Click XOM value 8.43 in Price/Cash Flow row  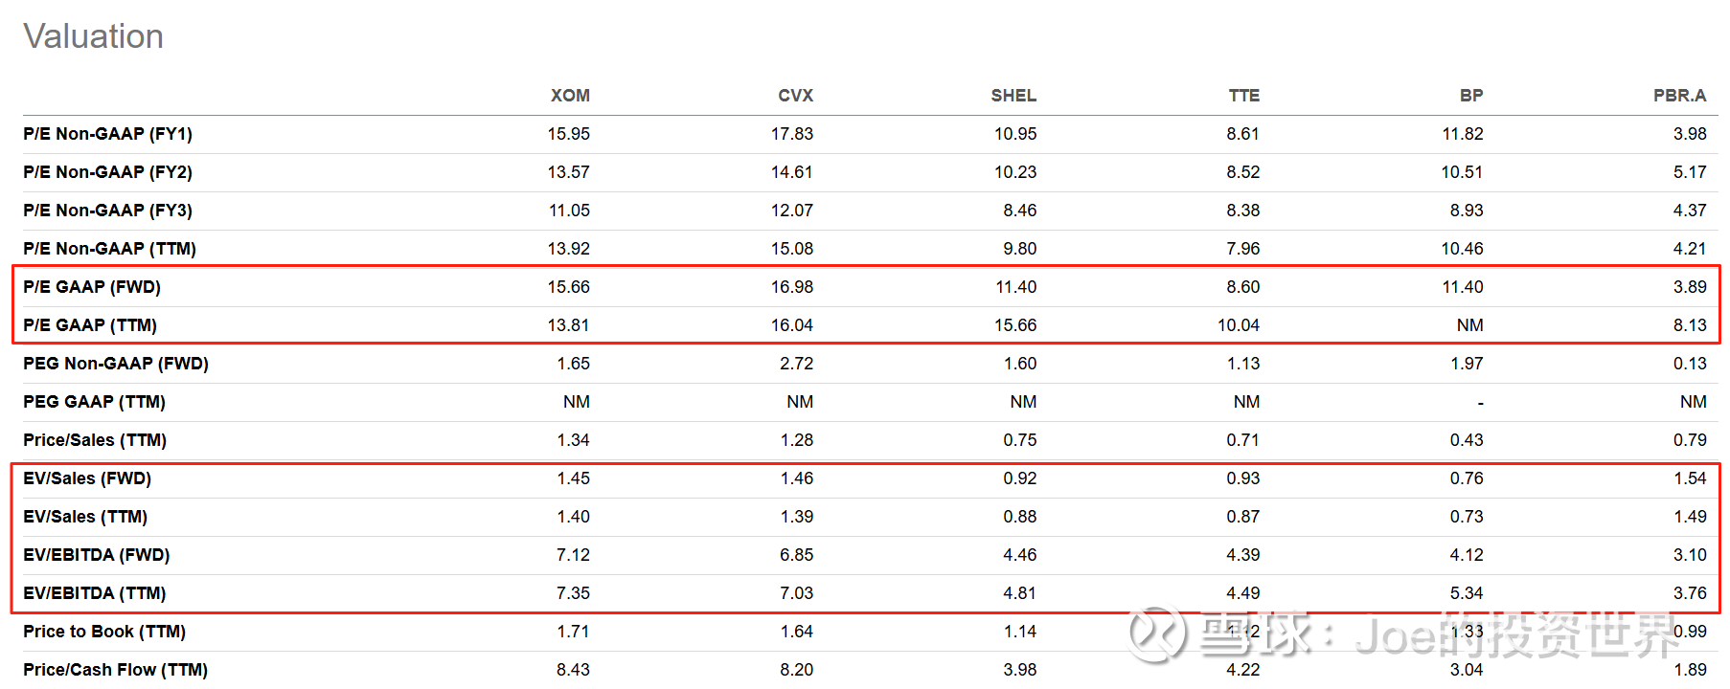click(x=574, y=670)
